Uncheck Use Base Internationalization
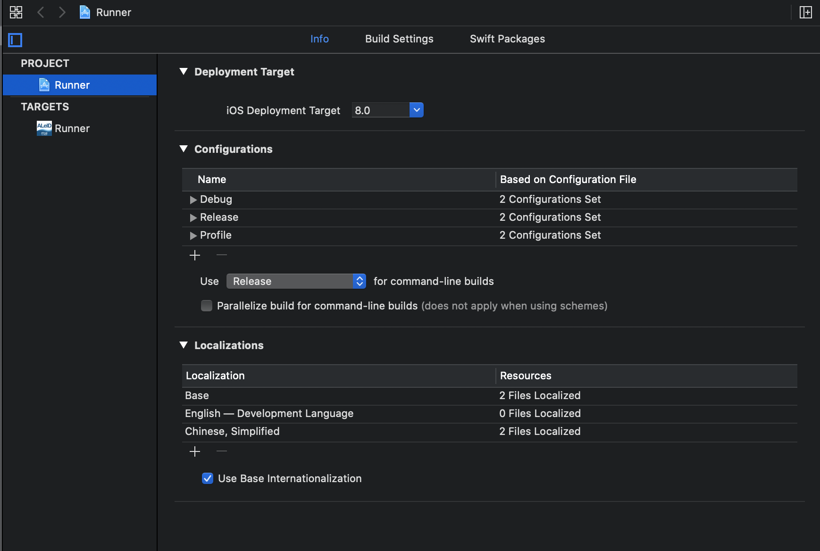 click(x=208, y=478)
